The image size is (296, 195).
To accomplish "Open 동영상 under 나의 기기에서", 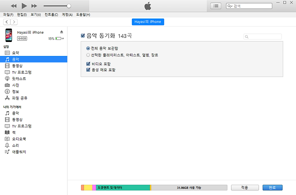I will pyautogui.click(x=34, y=120).
